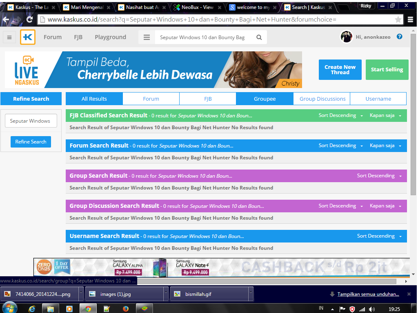This screenshot has height=313, width=418.
Task: Select the Username results tab
Action: click(378, 99)
